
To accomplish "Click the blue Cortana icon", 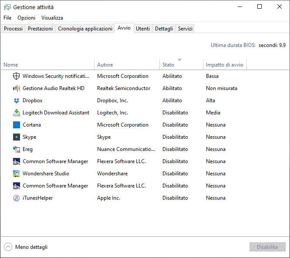I will pos(16,125).
